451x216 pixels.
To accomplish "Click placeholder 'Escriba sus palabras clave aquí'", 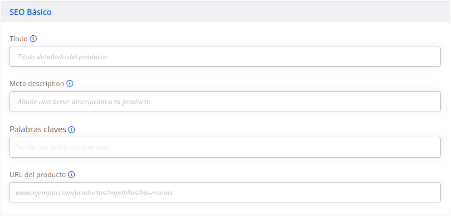I will (x=62, y=147).
